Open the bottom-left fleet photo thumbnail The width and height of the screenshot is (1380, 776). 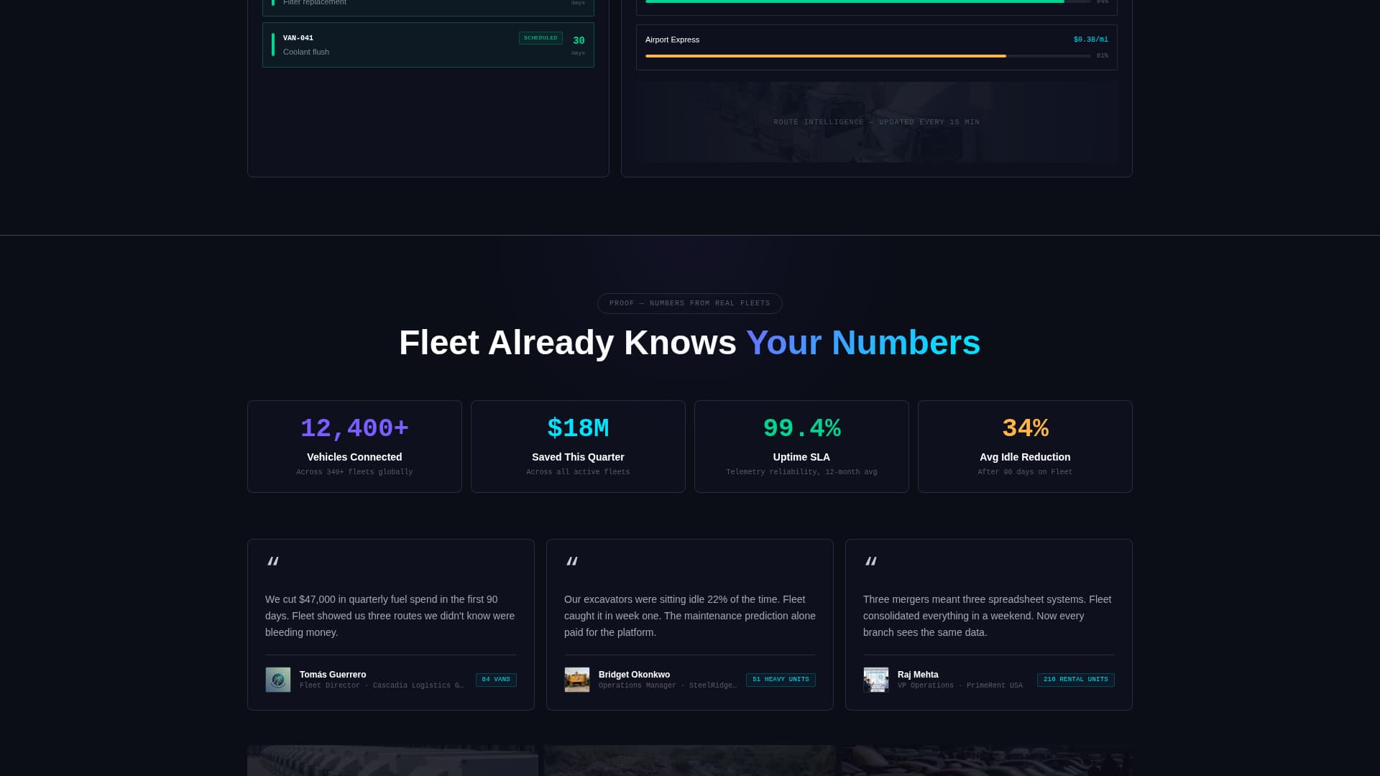[x=392, y=760]
